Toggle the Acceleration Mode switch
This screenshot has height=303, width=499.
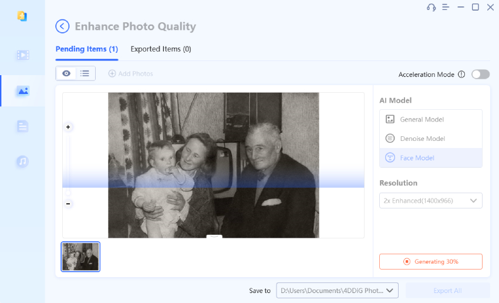pyautogui.click(x=480, y=75)
